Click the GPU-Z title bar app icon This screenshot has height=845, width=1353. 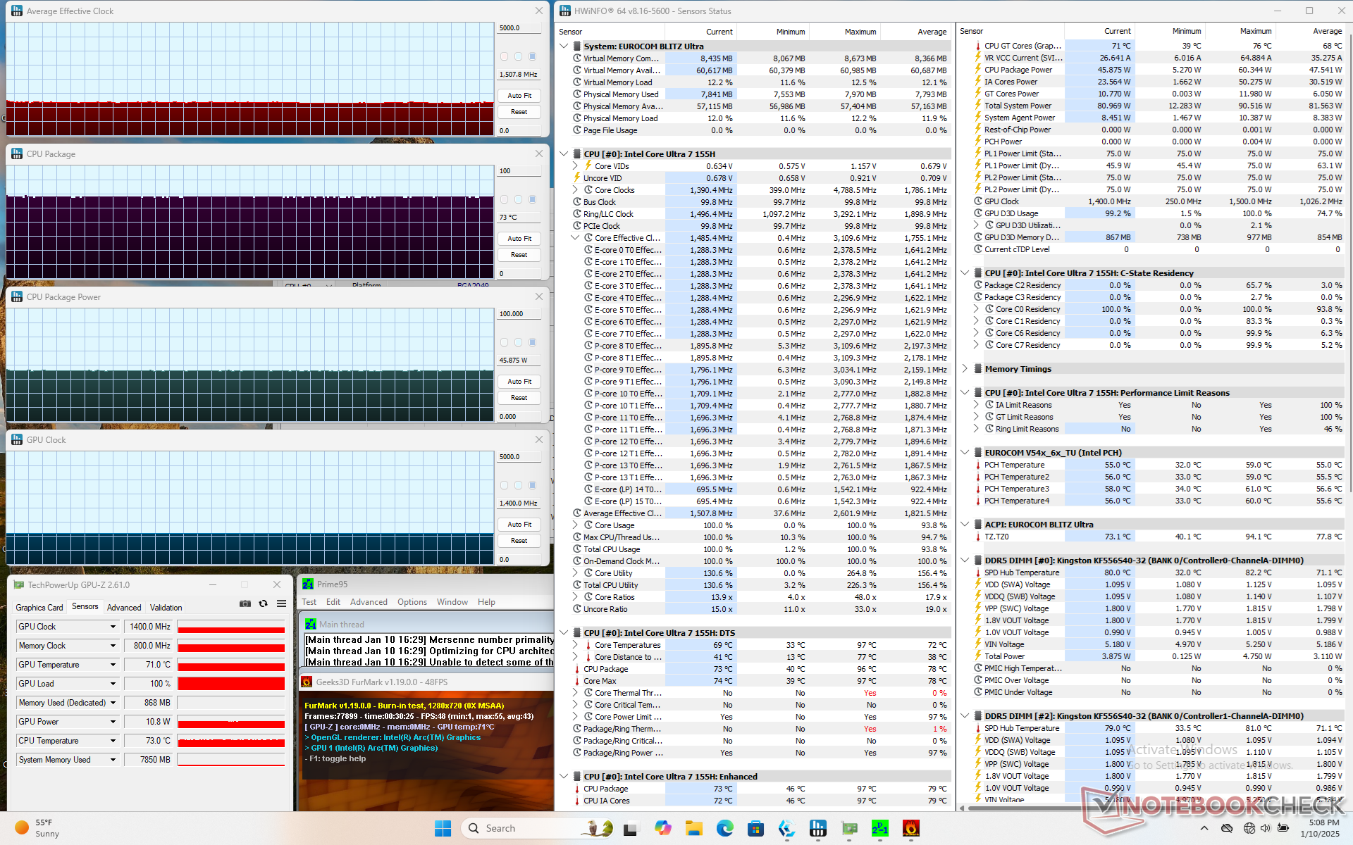coord(19,585)
